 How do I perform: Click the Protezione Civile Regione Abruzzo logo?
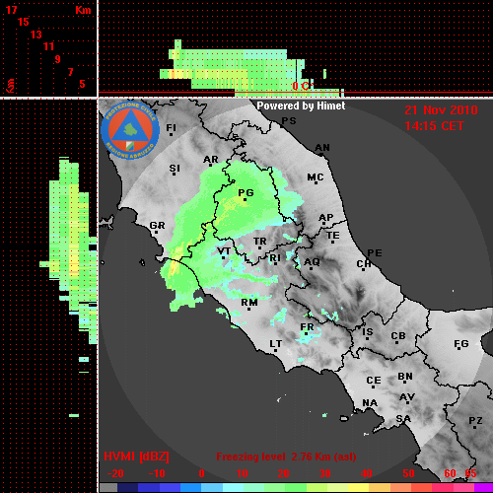point(130,130)
